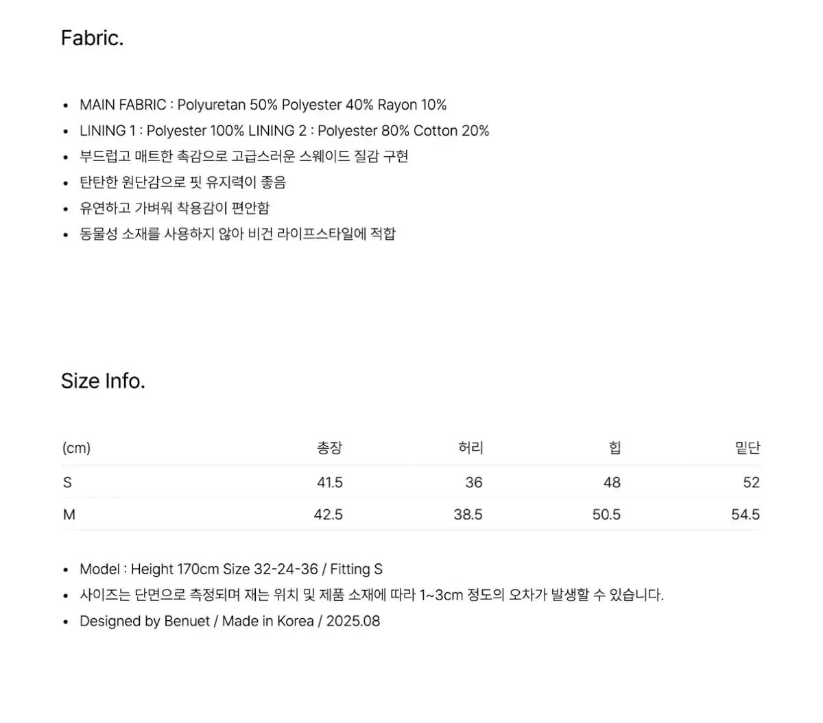Click the 허리 column header

point(470,448)
